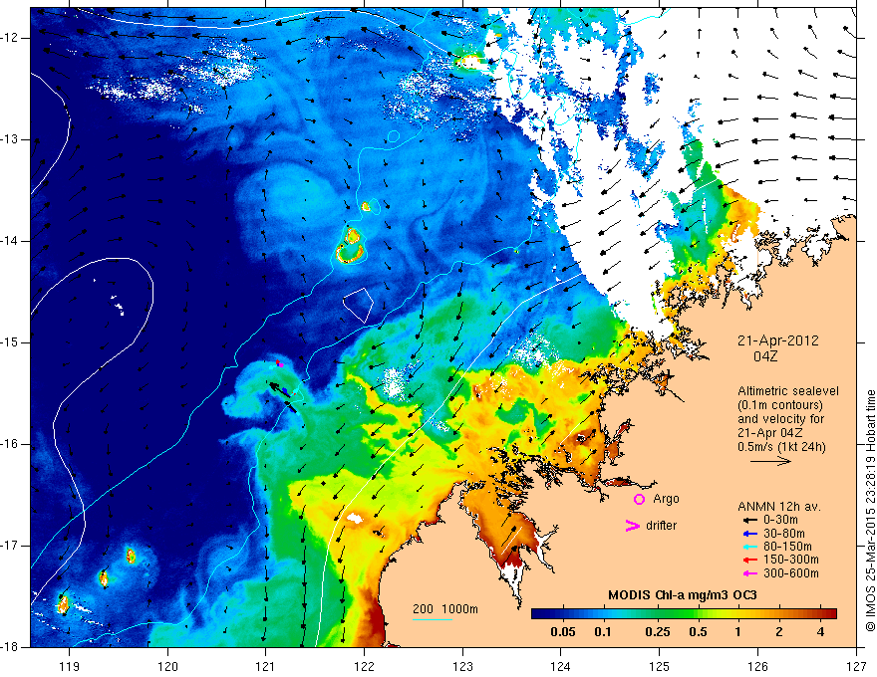877x677 pixels.
Task: Click the dark blue end of the Chl-a colorbar
Action: [x=536, y=614]
